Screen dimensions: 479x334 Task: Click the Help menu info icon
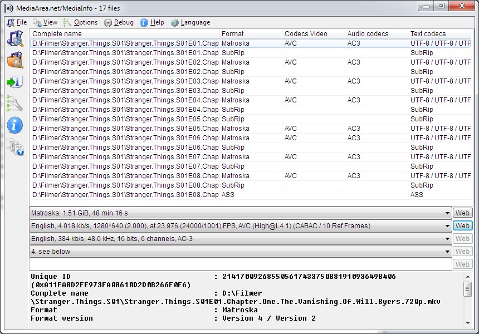144,23
